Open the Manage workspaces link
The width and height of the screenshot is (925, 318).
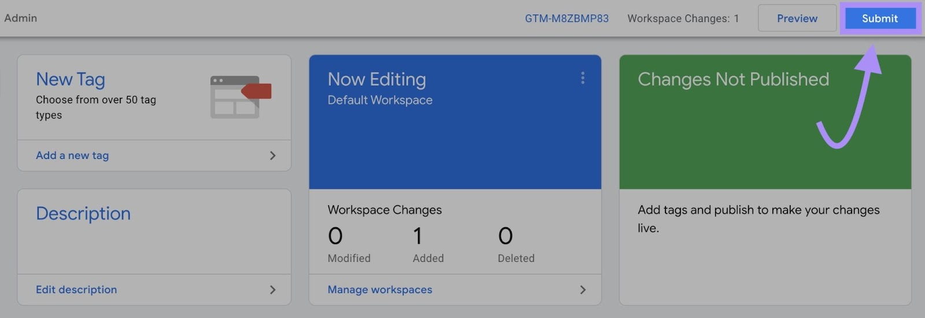[380, 290]
